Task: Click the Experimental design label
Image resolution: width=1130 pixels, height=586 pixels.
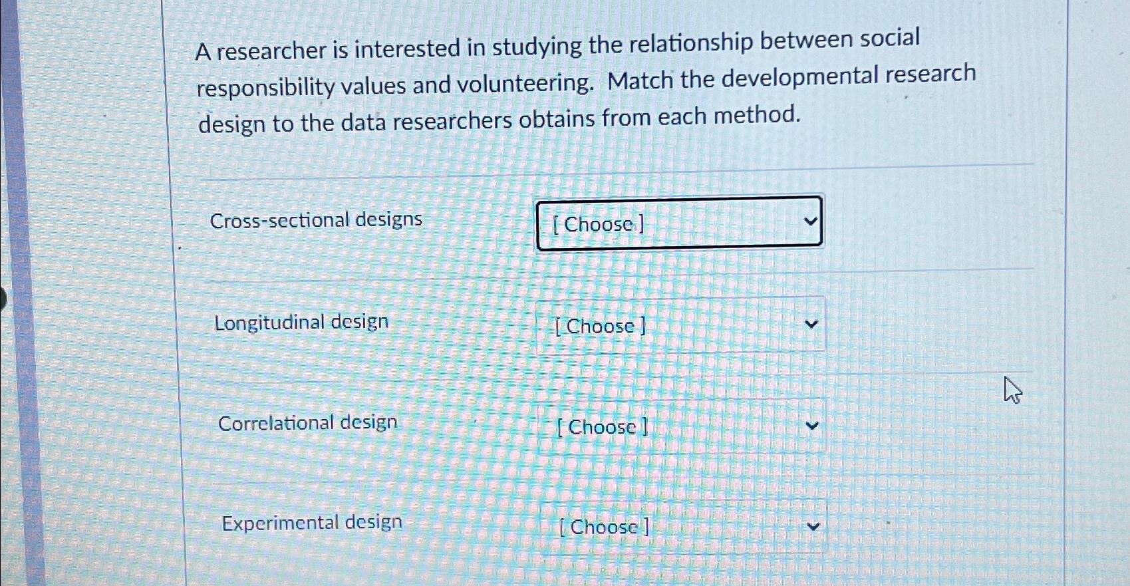Action: pyautogui.click(x=312, y=521)
